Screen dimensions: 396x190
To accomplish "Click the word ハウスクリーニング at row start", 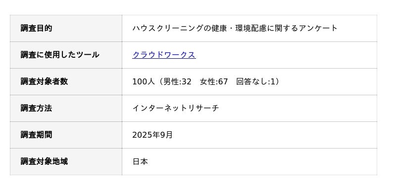I will point(168,28).
